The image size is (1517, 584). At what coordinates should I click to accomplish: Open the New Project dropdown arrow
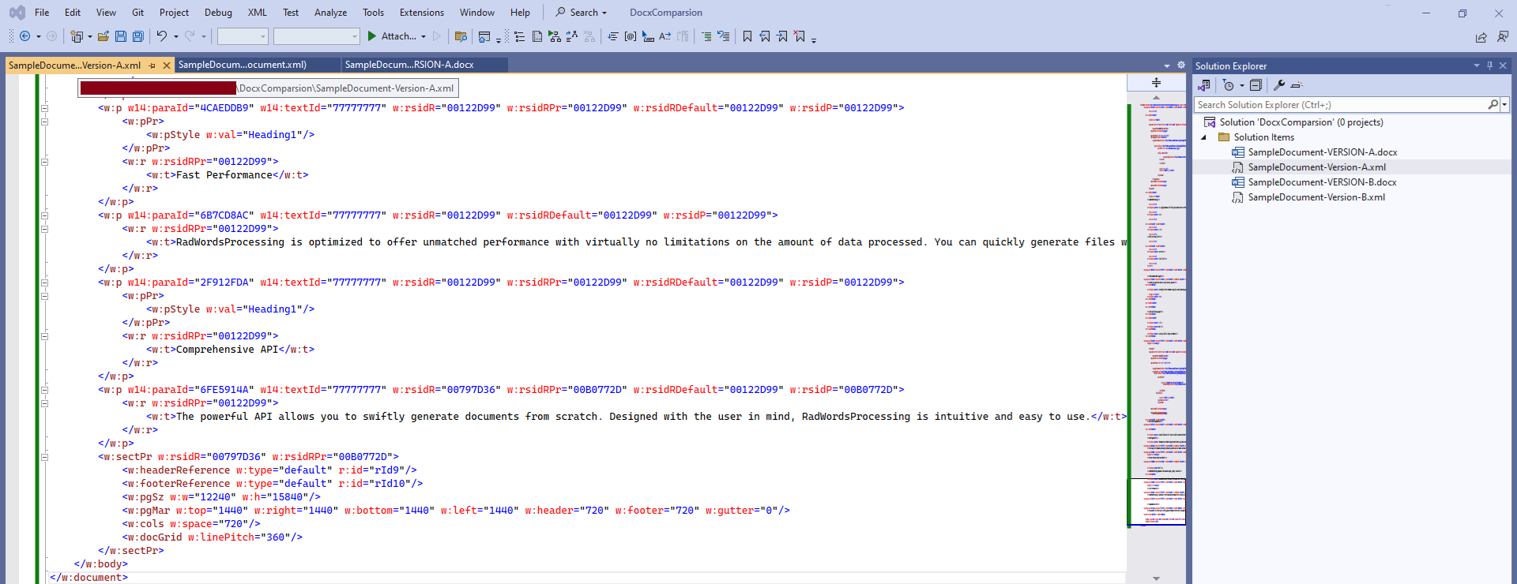[x=89, y=36]
